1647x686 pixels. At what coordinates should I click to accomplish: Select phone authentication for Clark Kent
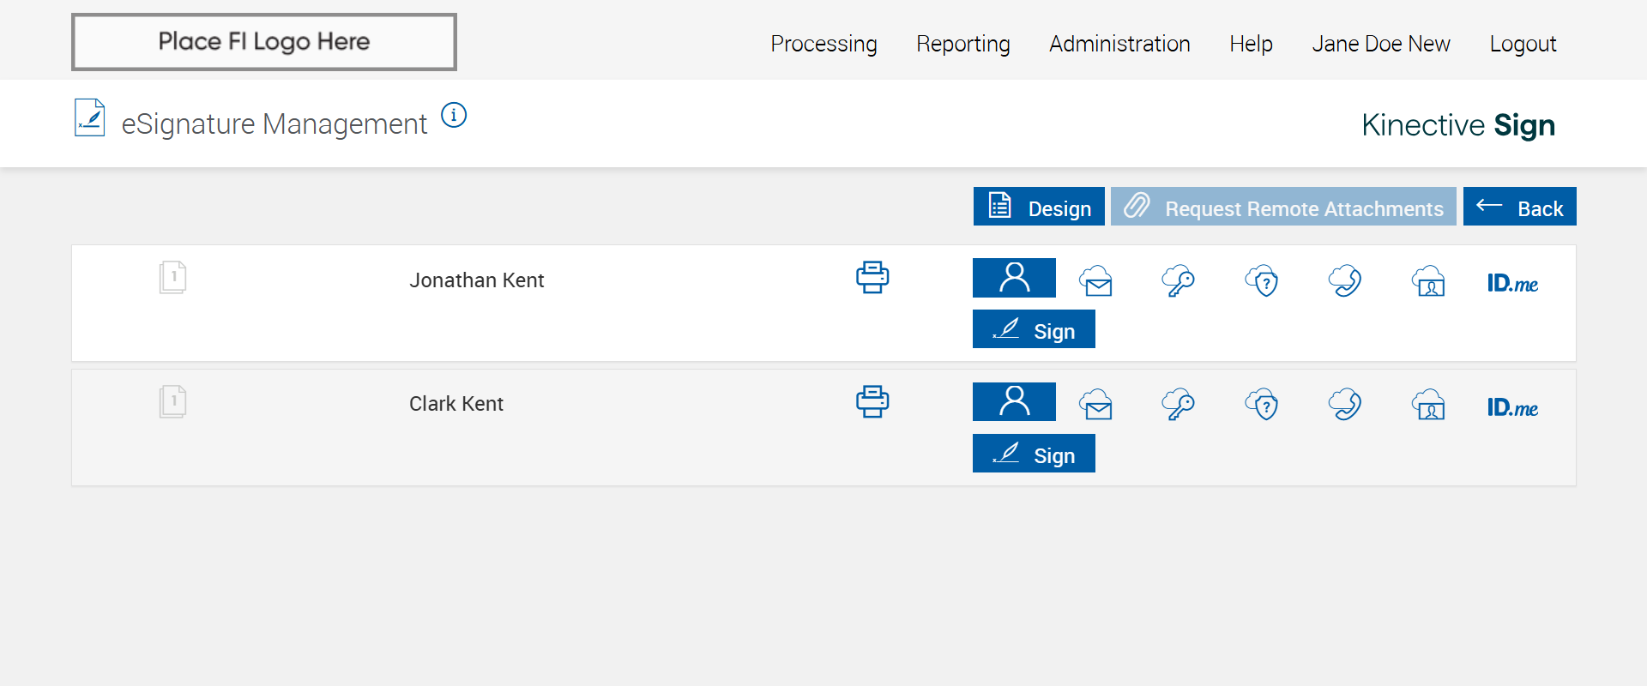click(1345, 405)
